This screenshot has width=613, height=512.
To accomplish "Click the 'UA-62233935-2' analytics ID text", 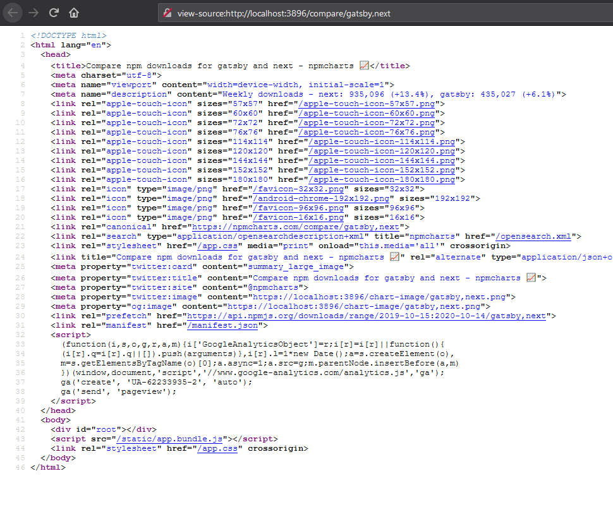I will (166, 383).
